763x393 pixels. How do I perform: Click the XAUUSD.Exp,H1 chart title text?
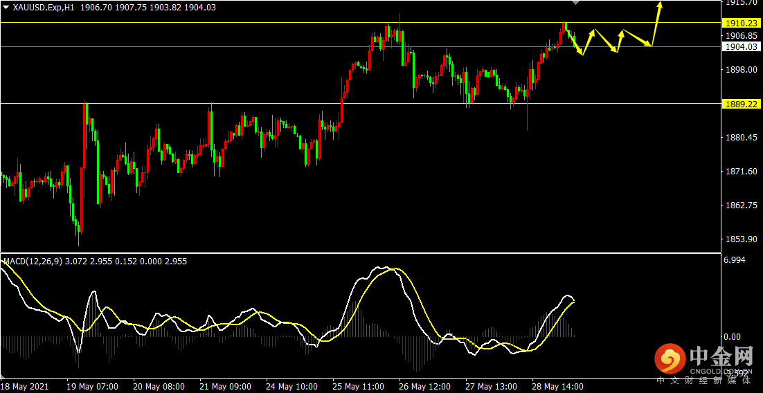tap(44, 8)
